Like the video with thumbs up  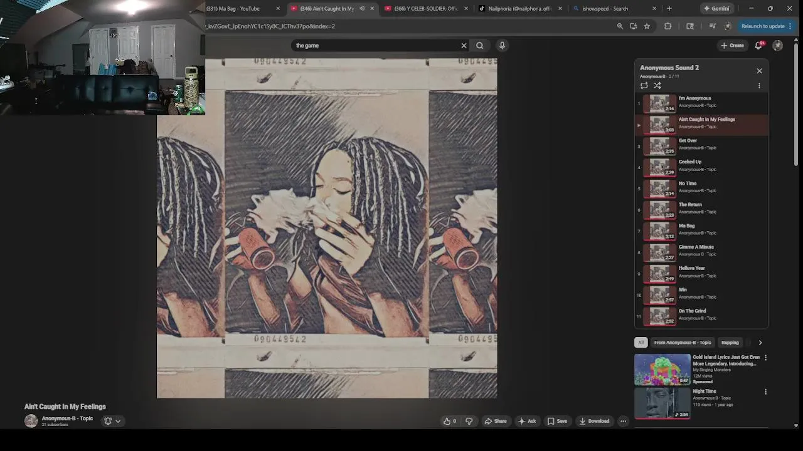[x=450, y=421]
